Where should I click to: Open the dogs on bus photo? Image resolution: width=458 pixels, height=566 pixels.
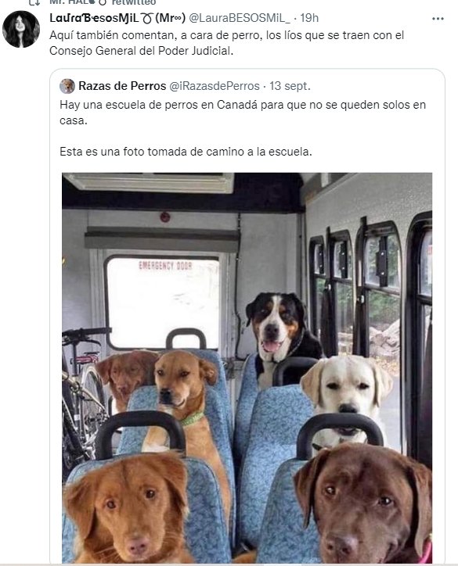click(x=247, y=368)
